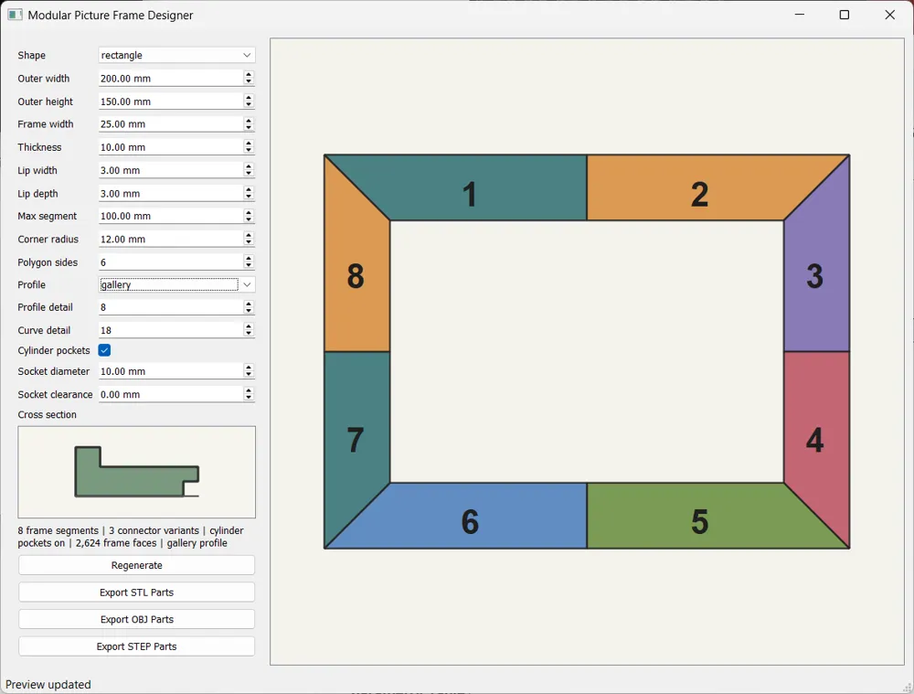The width and height of the screenshot is (914, 694).
Task: Decrease Lip width with down arrow
Action: (x=249, y=174)
